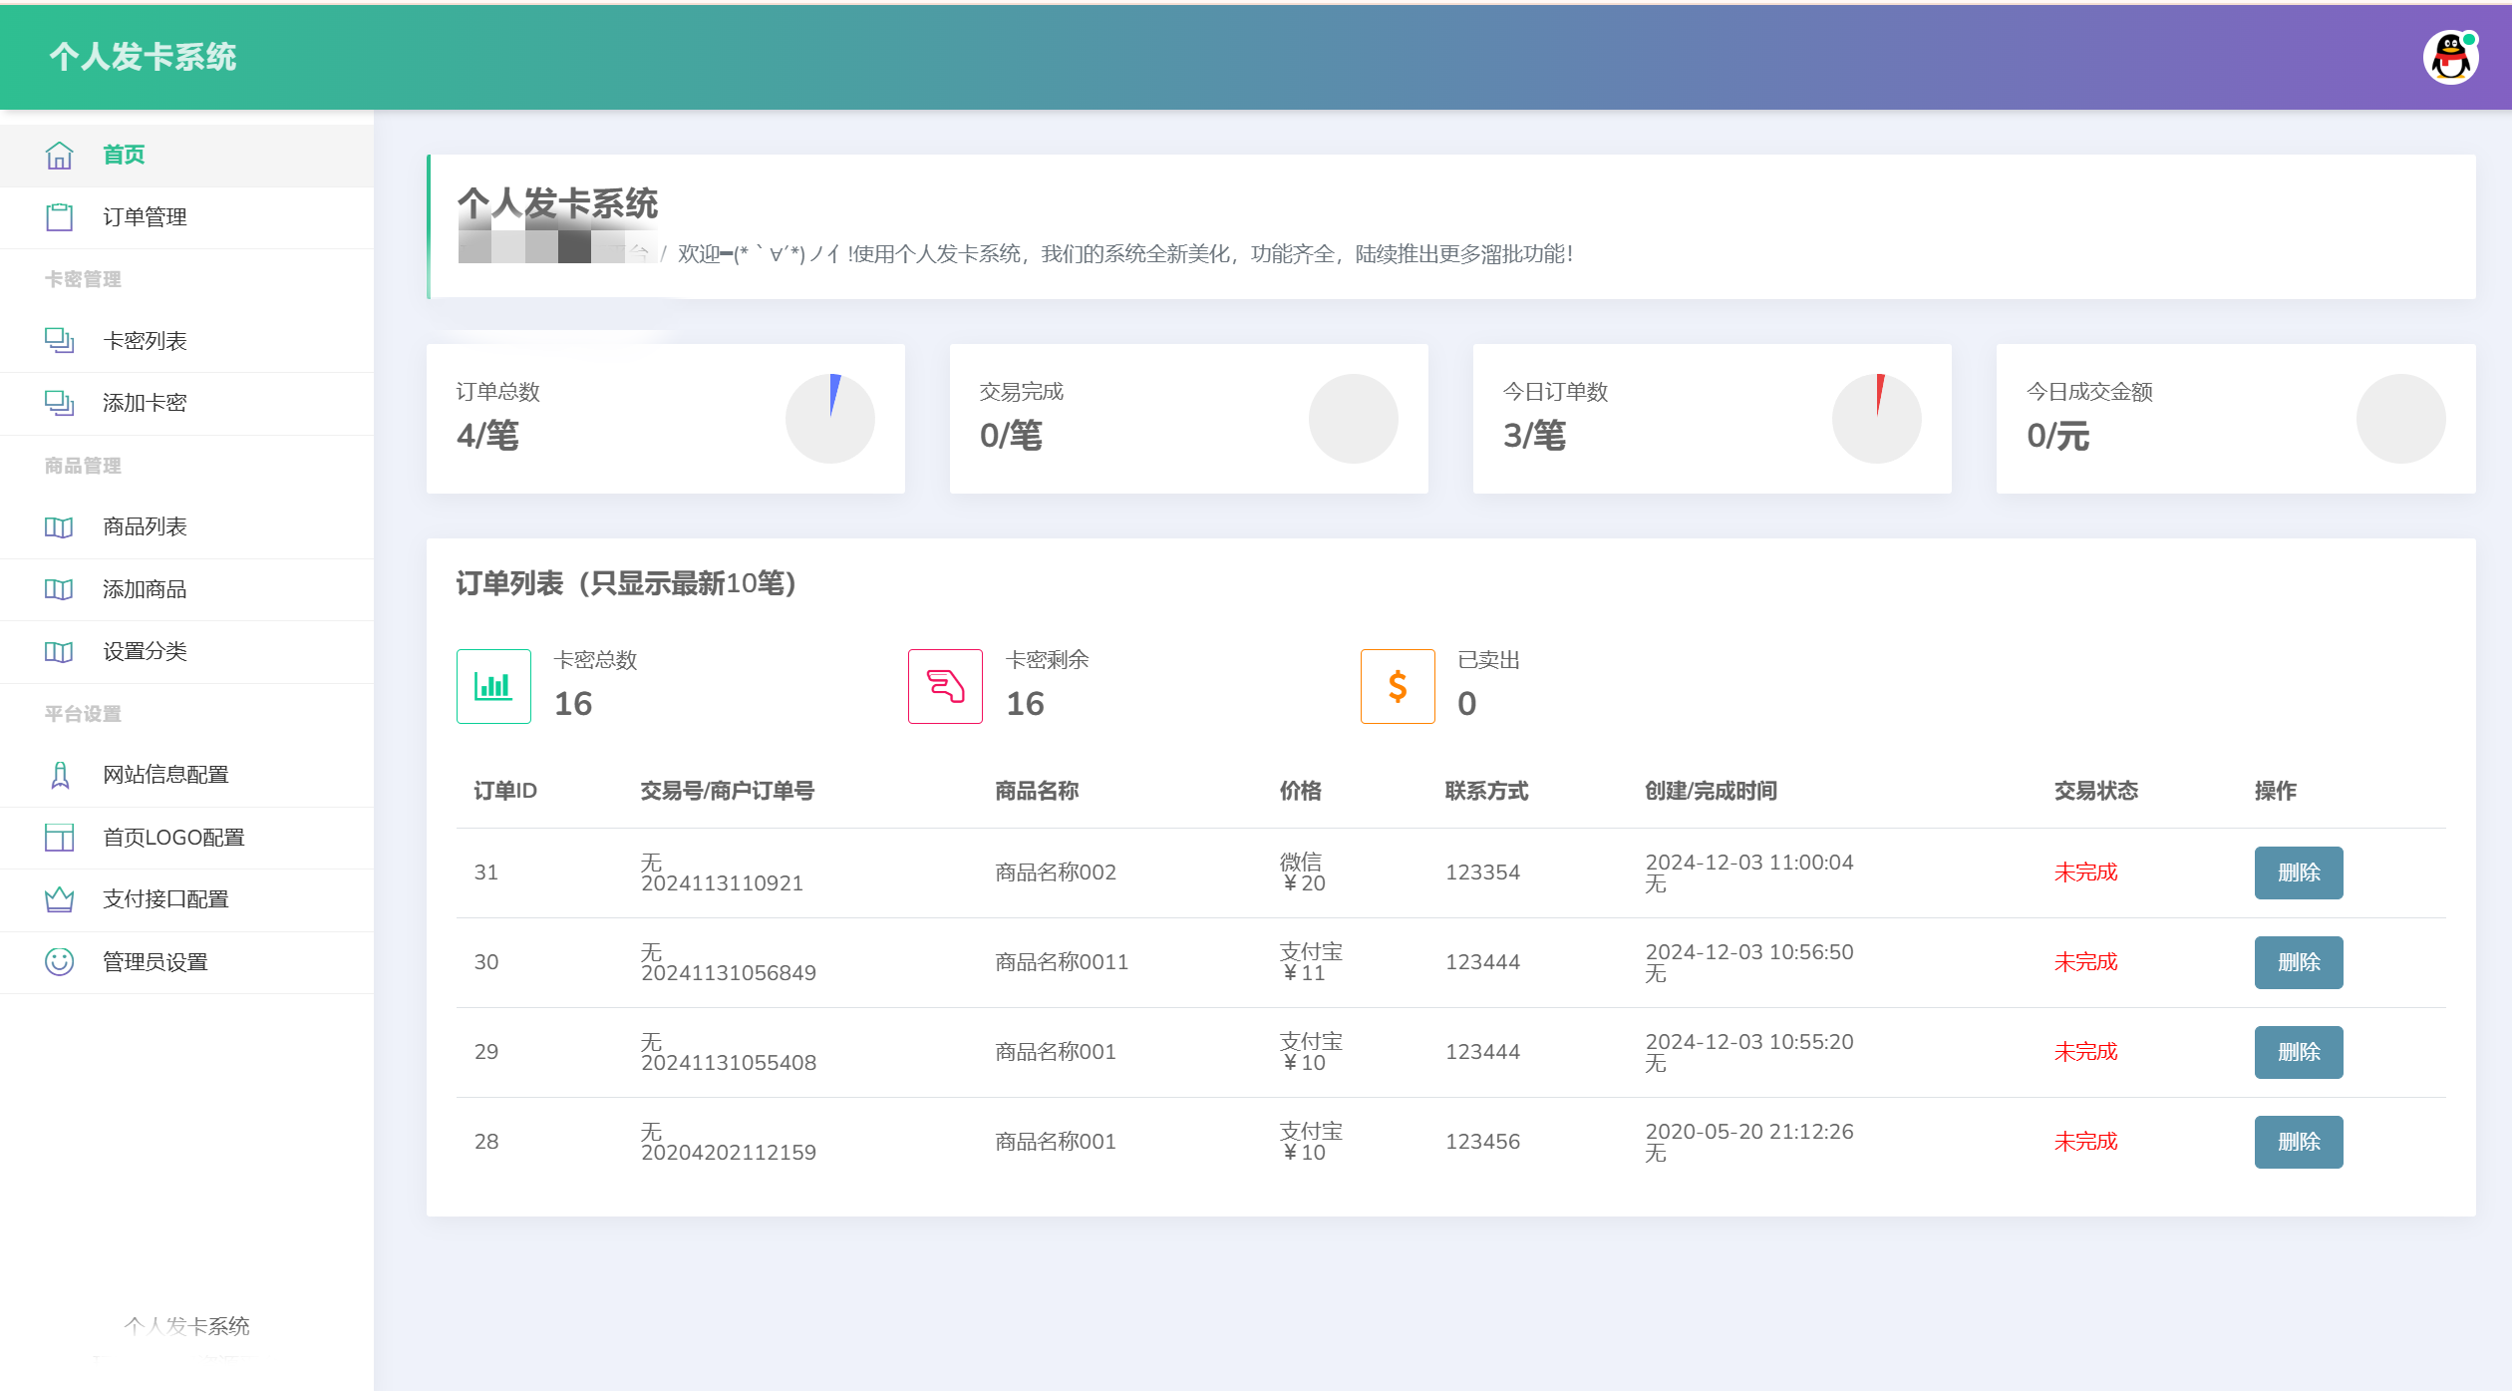
Task: Open the 添加商品 menu entry
Action: tap(186, 589)
